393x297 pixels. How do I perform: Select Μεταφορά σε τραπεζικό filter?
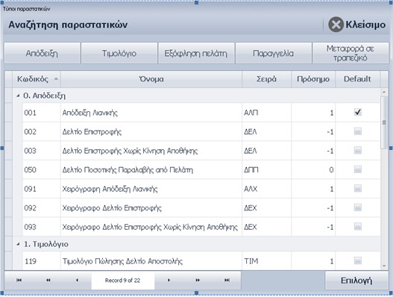[350, 53]
